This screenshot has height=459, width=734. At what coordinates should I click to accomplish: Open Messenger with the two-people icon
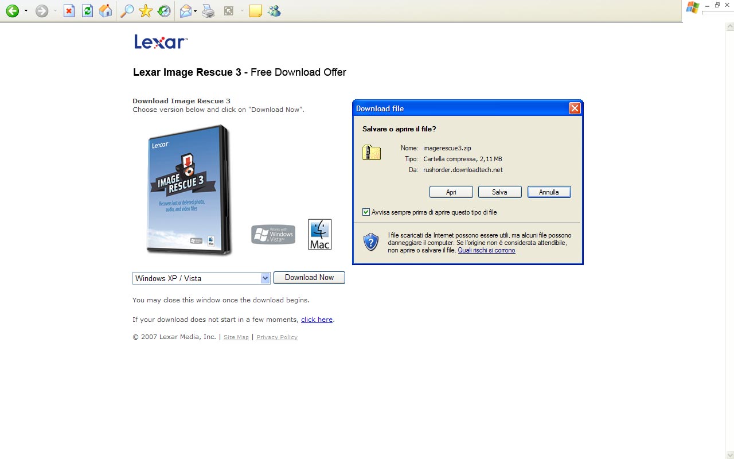pyautogui.click(x=274, y=11)
